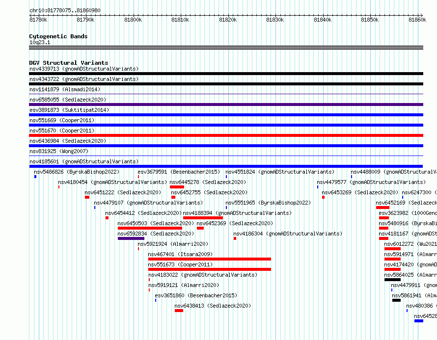437x340 pixels.
Task: Open the nsv4174420 variant label
Action: (410, 264)
